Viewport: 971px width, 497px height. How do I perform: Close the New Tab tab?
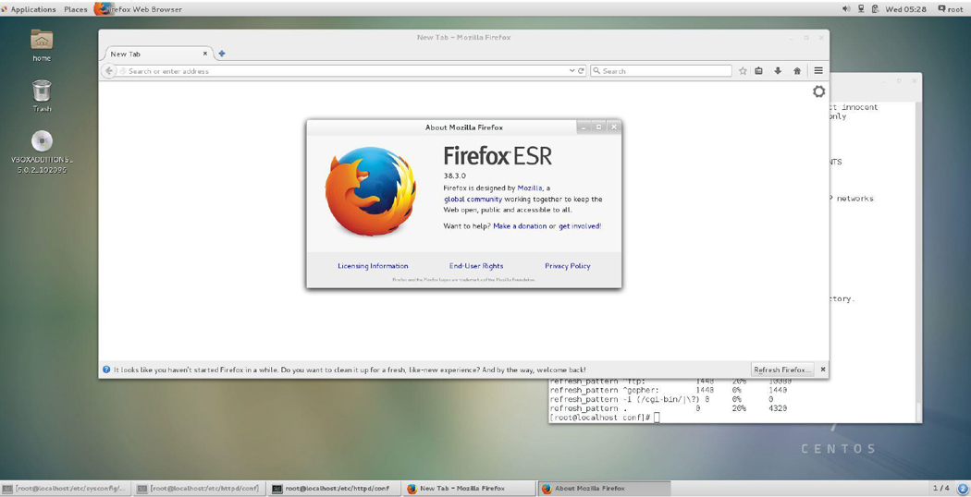coord(205,54)
